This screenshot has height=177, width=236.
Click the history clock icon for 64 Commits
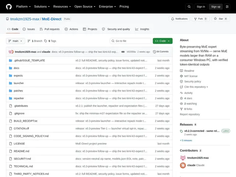pos(155,52)
